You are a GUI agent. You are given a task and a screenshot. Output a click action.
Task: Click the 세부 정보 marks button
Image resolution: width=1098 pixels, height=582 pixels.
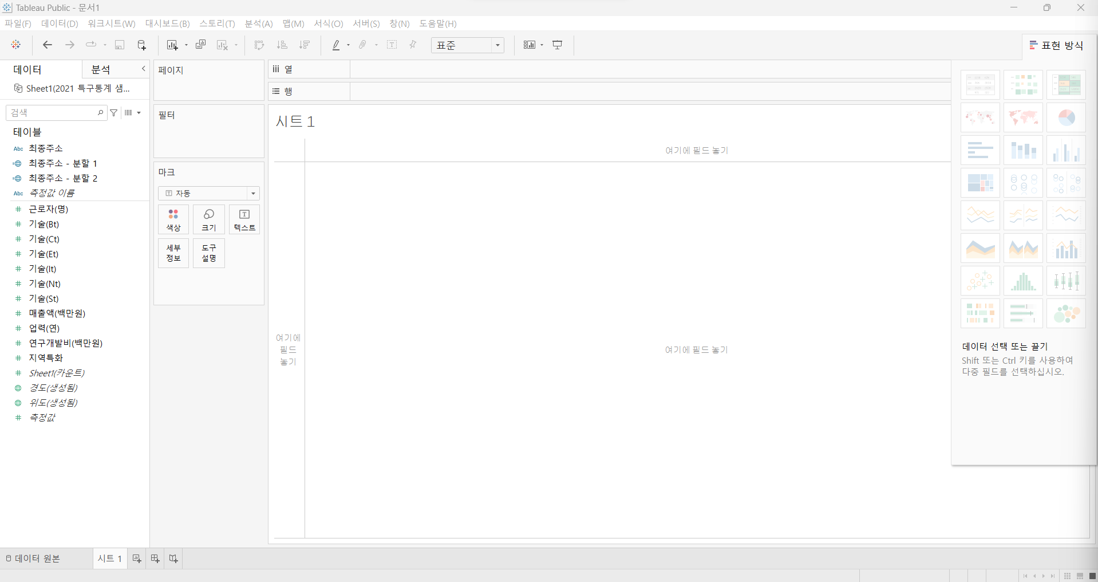click(x=173, y=253)
